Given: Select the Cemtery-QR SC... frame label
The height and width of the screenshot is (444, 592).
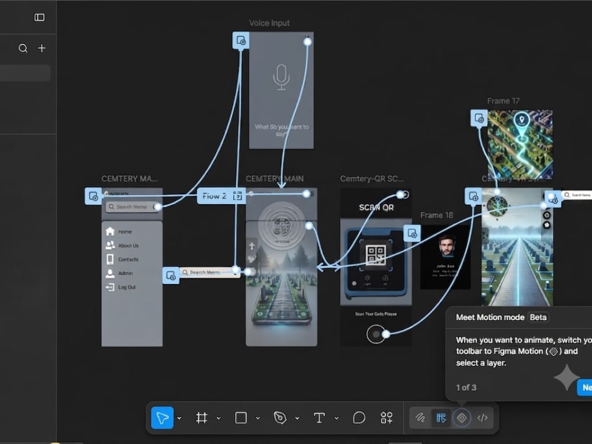Looking at the screenshot, I should coord(372,179).
